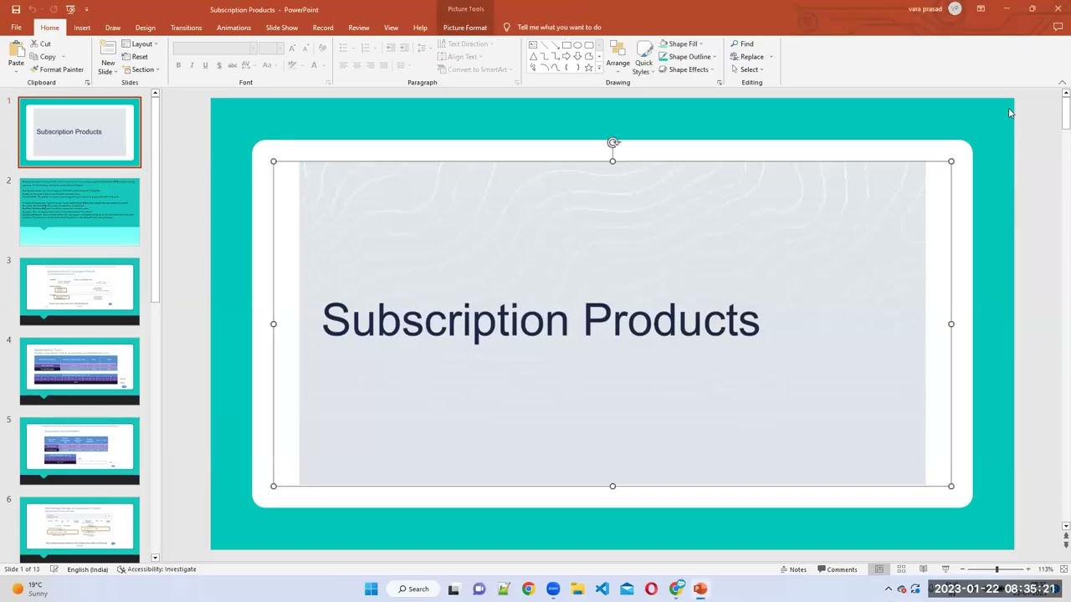
Task: Toggle the Notes pane
Action: pyautogui.click(x=793, y=569)
